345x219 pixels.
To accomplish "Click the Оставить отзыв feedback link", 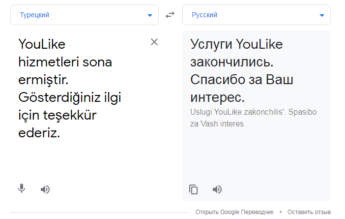I will click(x=309, y=212).
